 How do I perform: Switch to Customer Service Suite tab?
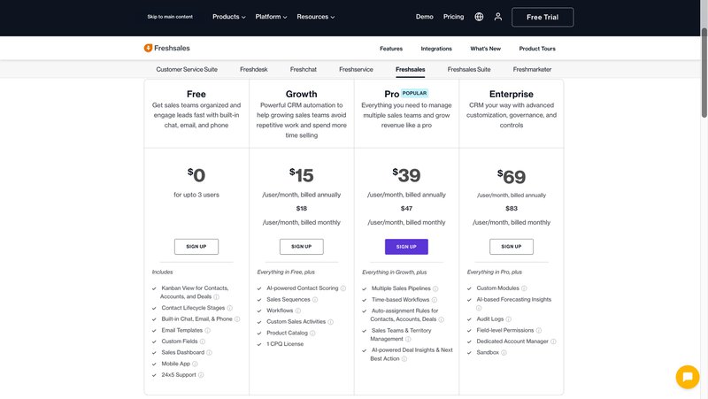tap(187, 70)
